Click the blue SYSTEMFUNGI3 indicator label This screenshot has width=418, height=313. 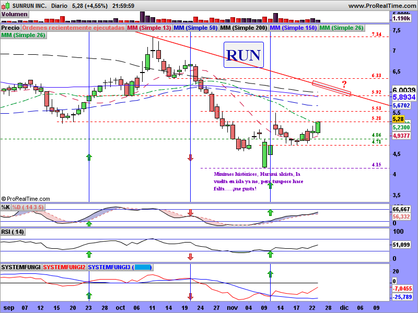(120, 267)
